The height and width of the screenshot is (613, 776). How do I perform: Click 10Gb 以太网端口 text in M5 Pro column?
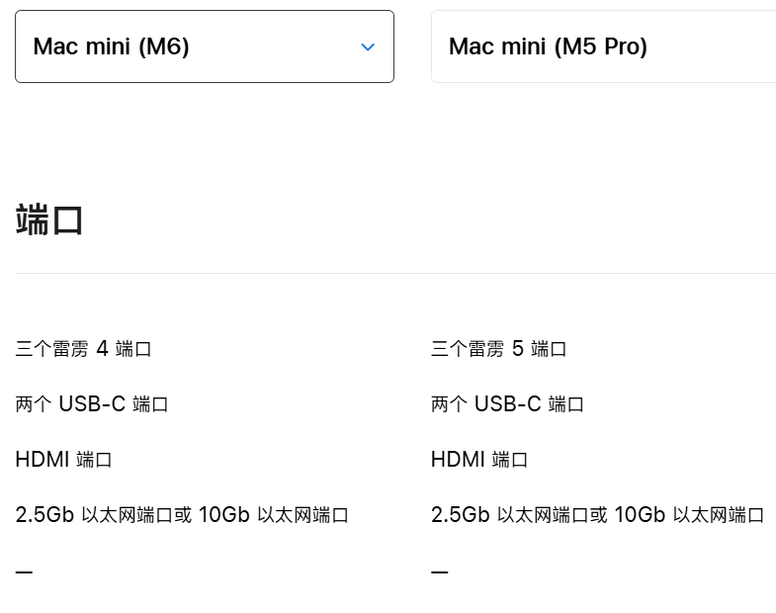pos(689,515)
